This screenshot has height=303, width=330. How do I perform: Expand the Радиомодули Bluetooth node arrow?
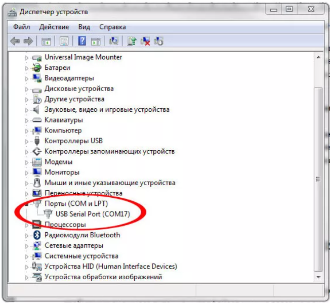(x=26, y=236)
